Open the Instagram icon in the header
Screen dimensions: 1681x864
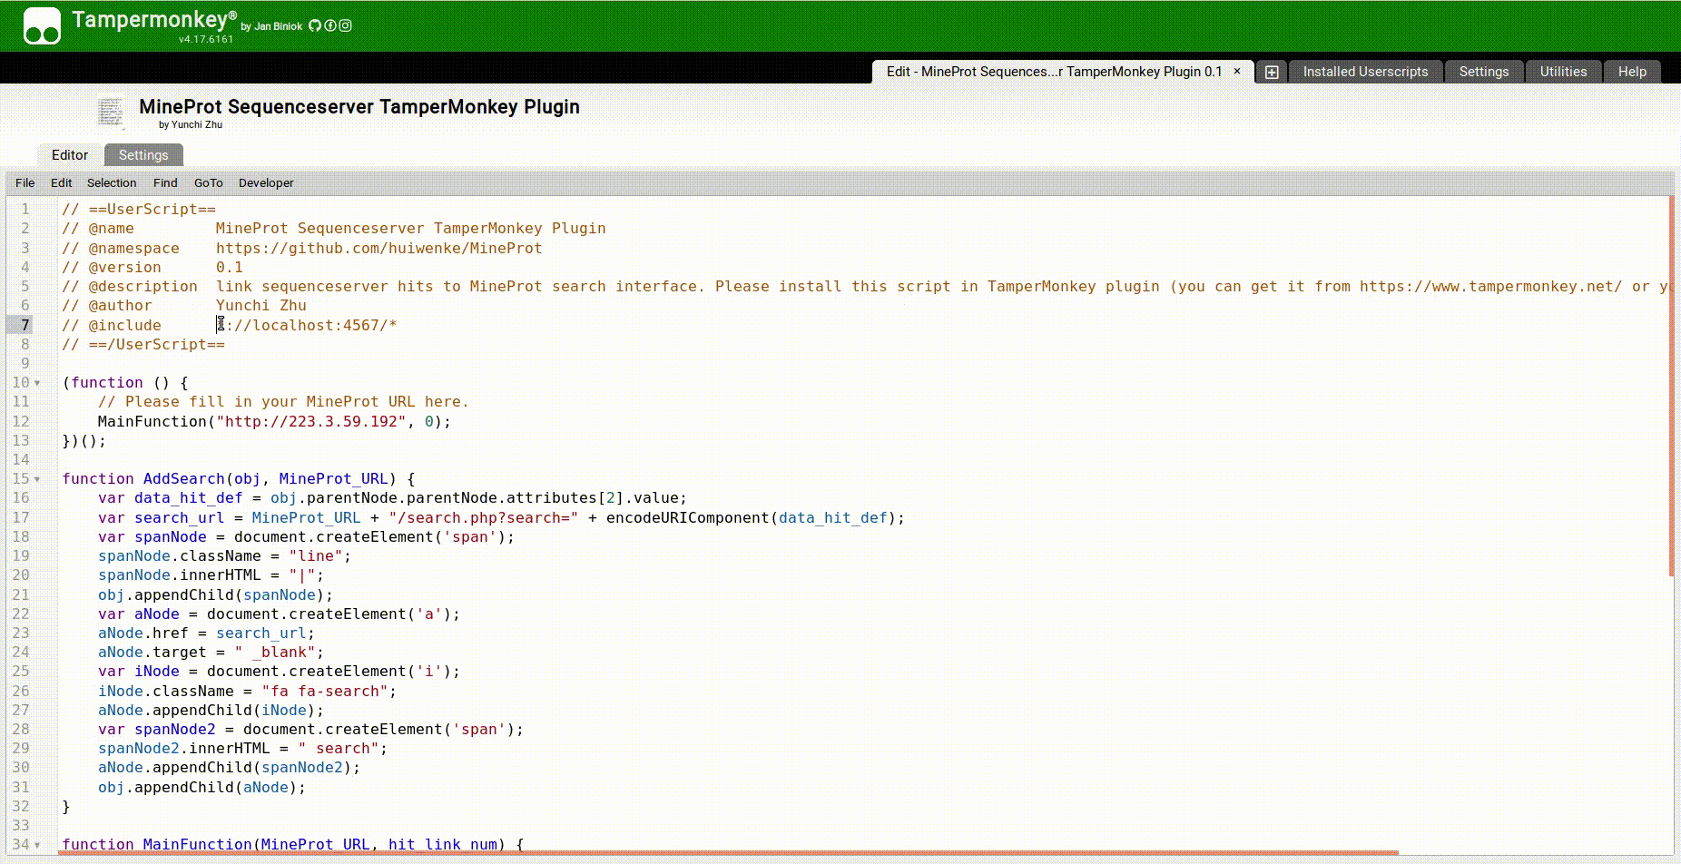click(x=346, y=25)
